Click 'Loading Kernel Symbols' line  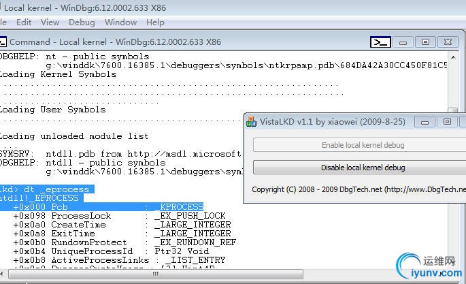58,74
